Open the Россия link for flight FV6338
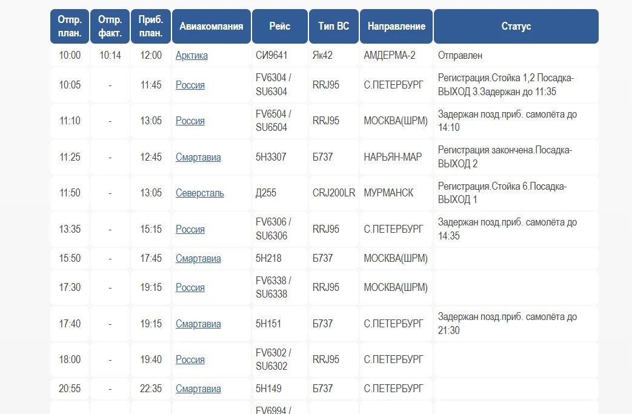This screenshot has width=632, height=414. click(x=190, y=287)
